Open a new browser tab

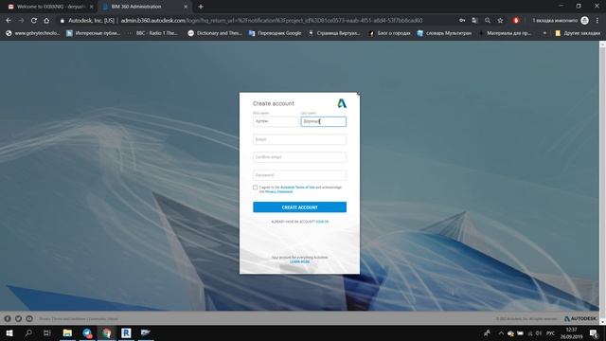point(201,7)
